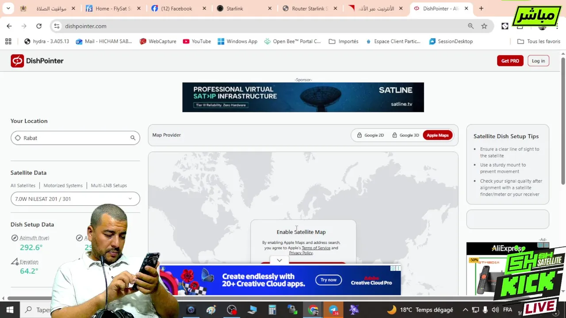The width and height of the screenshot is (566, 318).
Task: Select the Motorized Systems filter
Action: [63, 185]
